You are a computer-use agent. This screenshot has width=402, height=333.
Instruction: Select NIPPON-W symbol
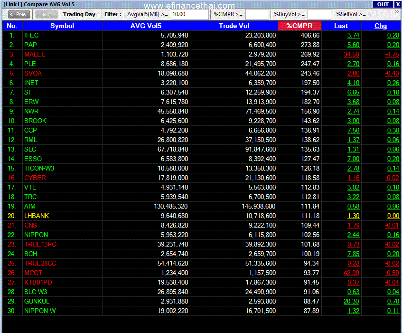click(x=40, y=311)
